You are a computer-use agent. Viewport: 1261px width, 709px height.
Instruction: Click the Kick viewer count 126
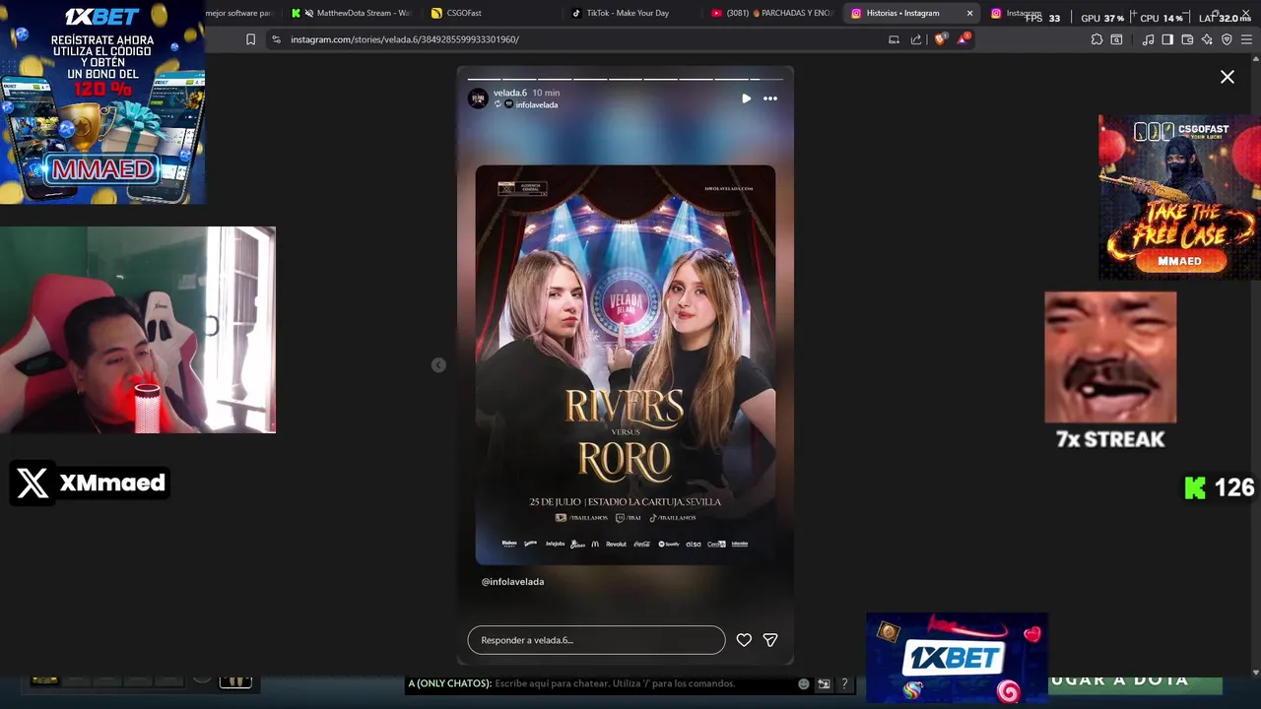tap(1220, 487)
